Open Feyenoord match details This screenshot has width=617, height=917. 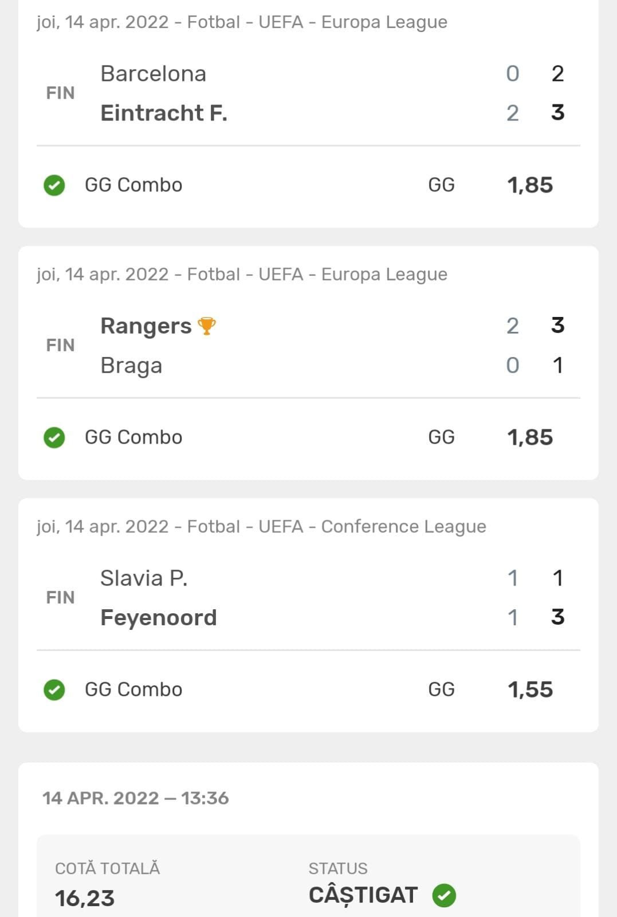158,617
